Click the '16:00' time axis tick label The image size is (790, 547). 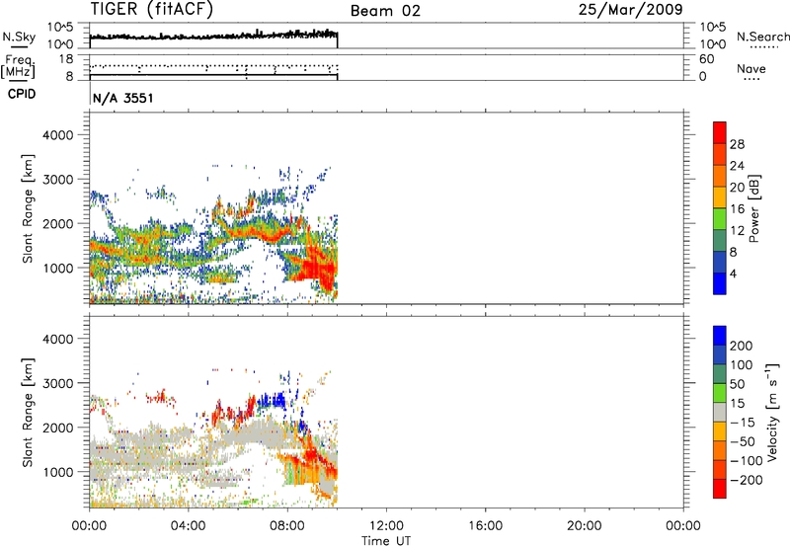[485, 526]
